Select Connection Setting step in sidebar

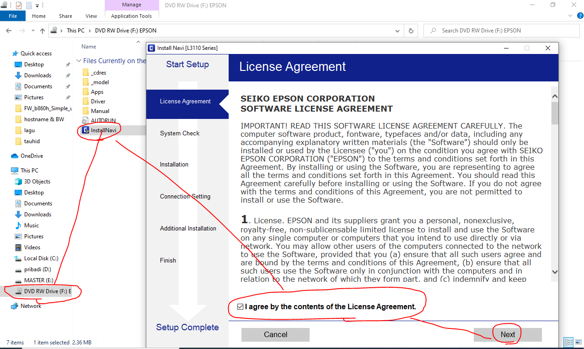pos(185,197)
